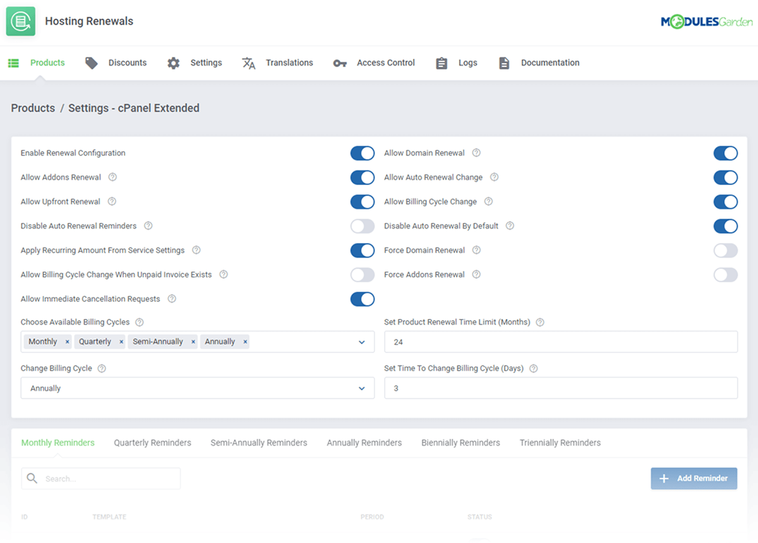Viewport: 758px width, 543px height.
Task: Remove the Quarterly billing cycle tag
Action: 121,342
